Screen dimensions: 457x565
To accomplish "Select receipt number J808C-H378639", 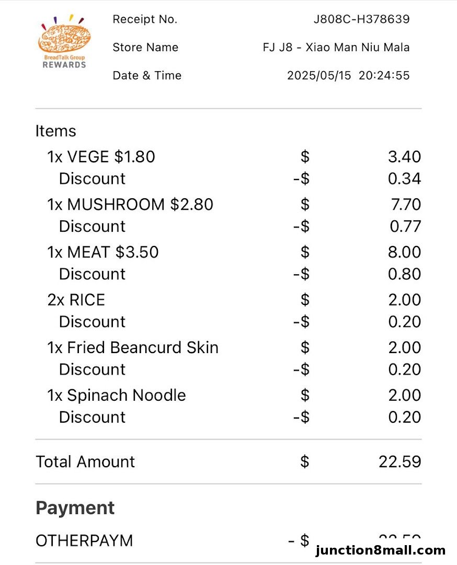I will 361,19.
